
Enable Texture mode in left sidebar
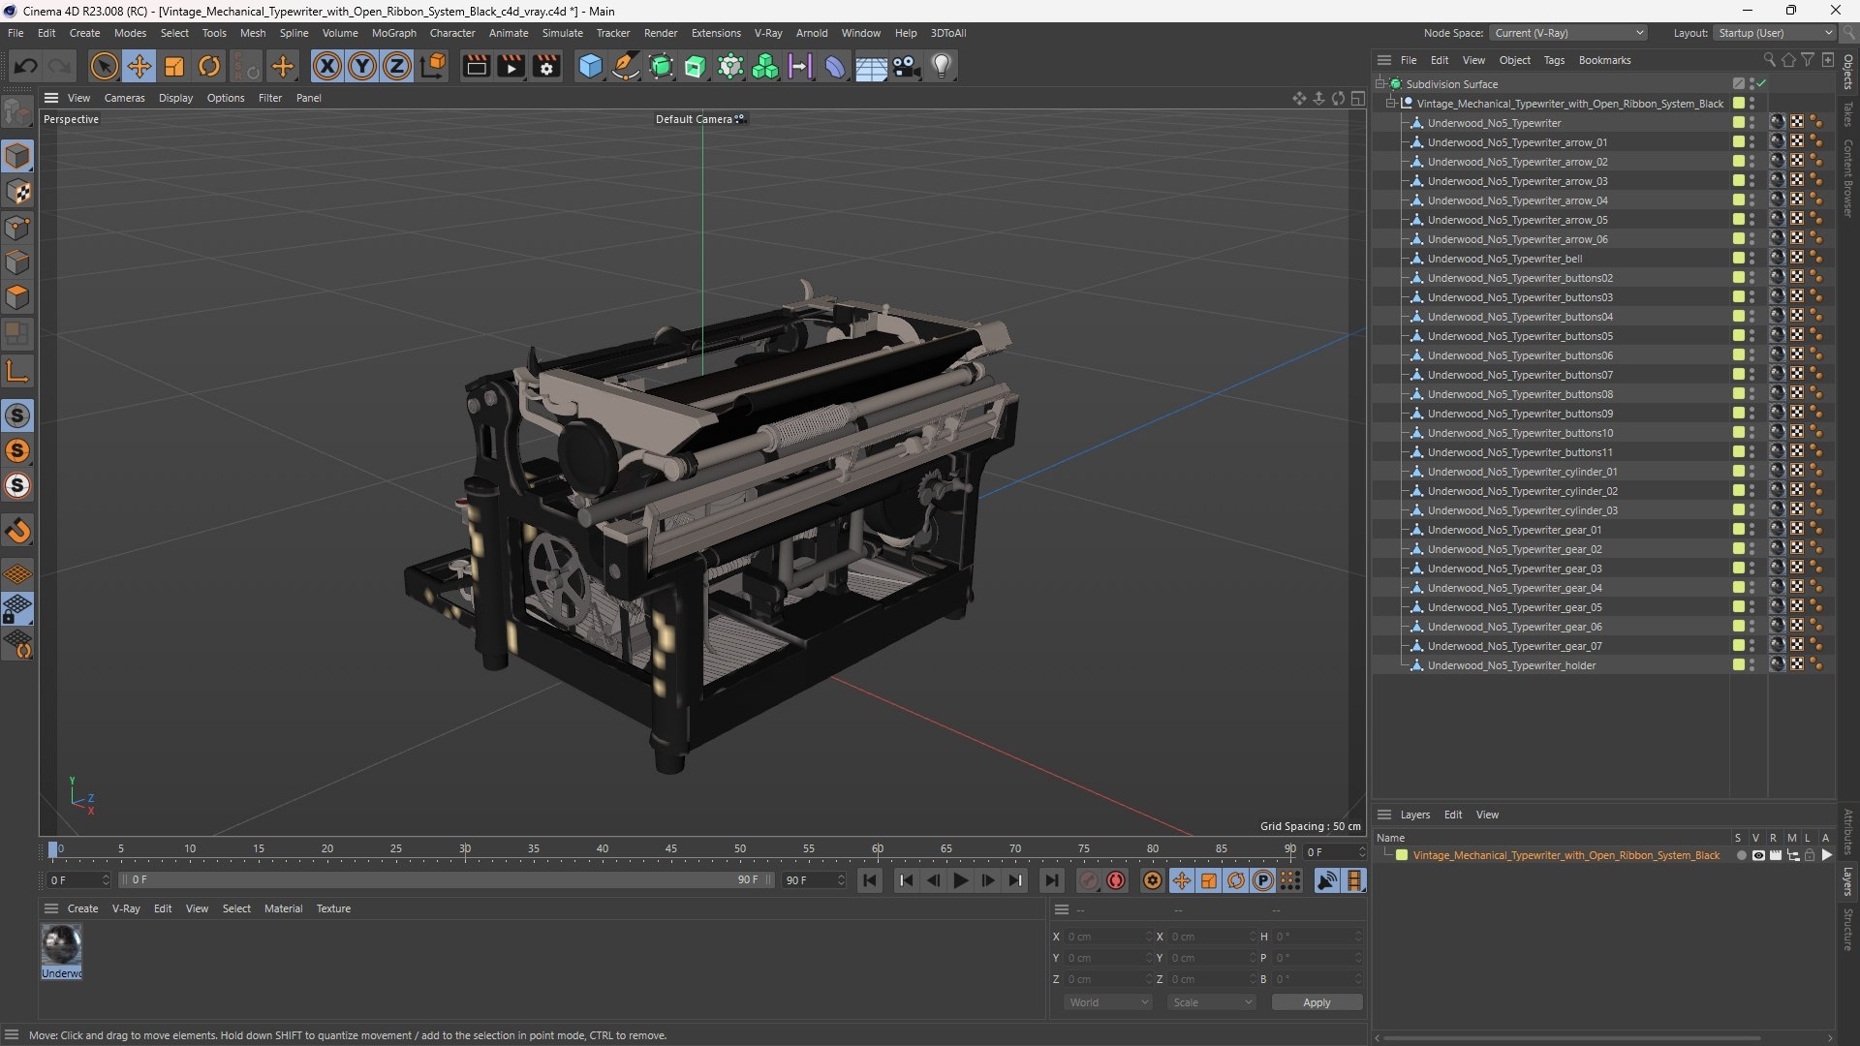pos(17,192)
